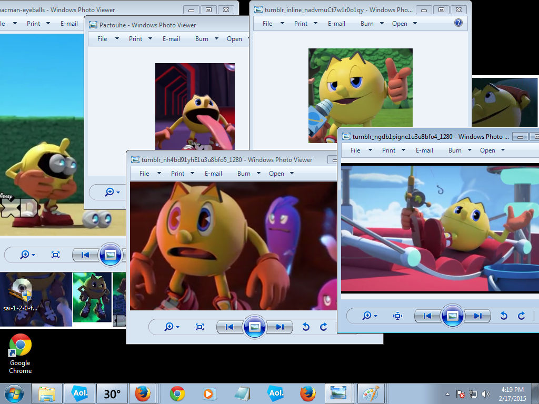This screenshot has height=404, width=539.
Task: Open the Google Chrome desktop shortcut
Action: click(x=21, y=354)
